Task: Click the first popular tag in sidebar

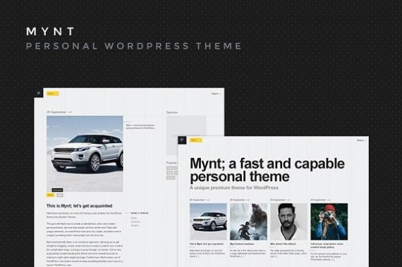Action: click(x=171, y=168)
